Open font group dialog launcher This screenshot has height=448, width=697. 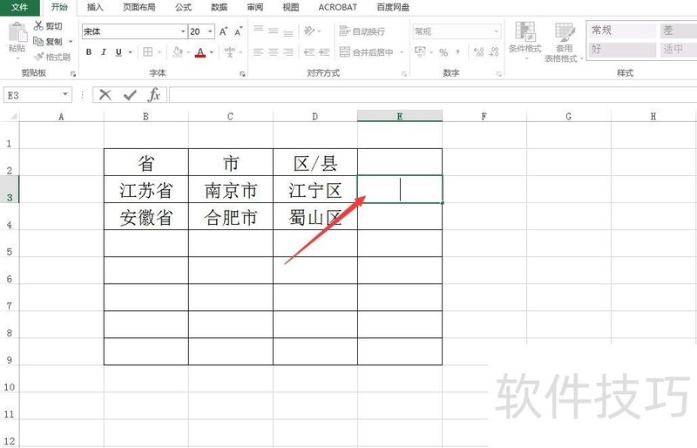[x=242, y=74]
